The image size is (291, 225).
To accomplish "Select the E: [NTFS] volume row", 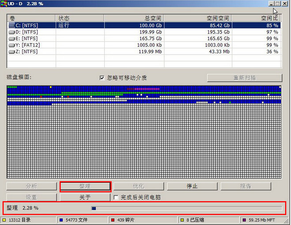I will click(x=144, y=38).
